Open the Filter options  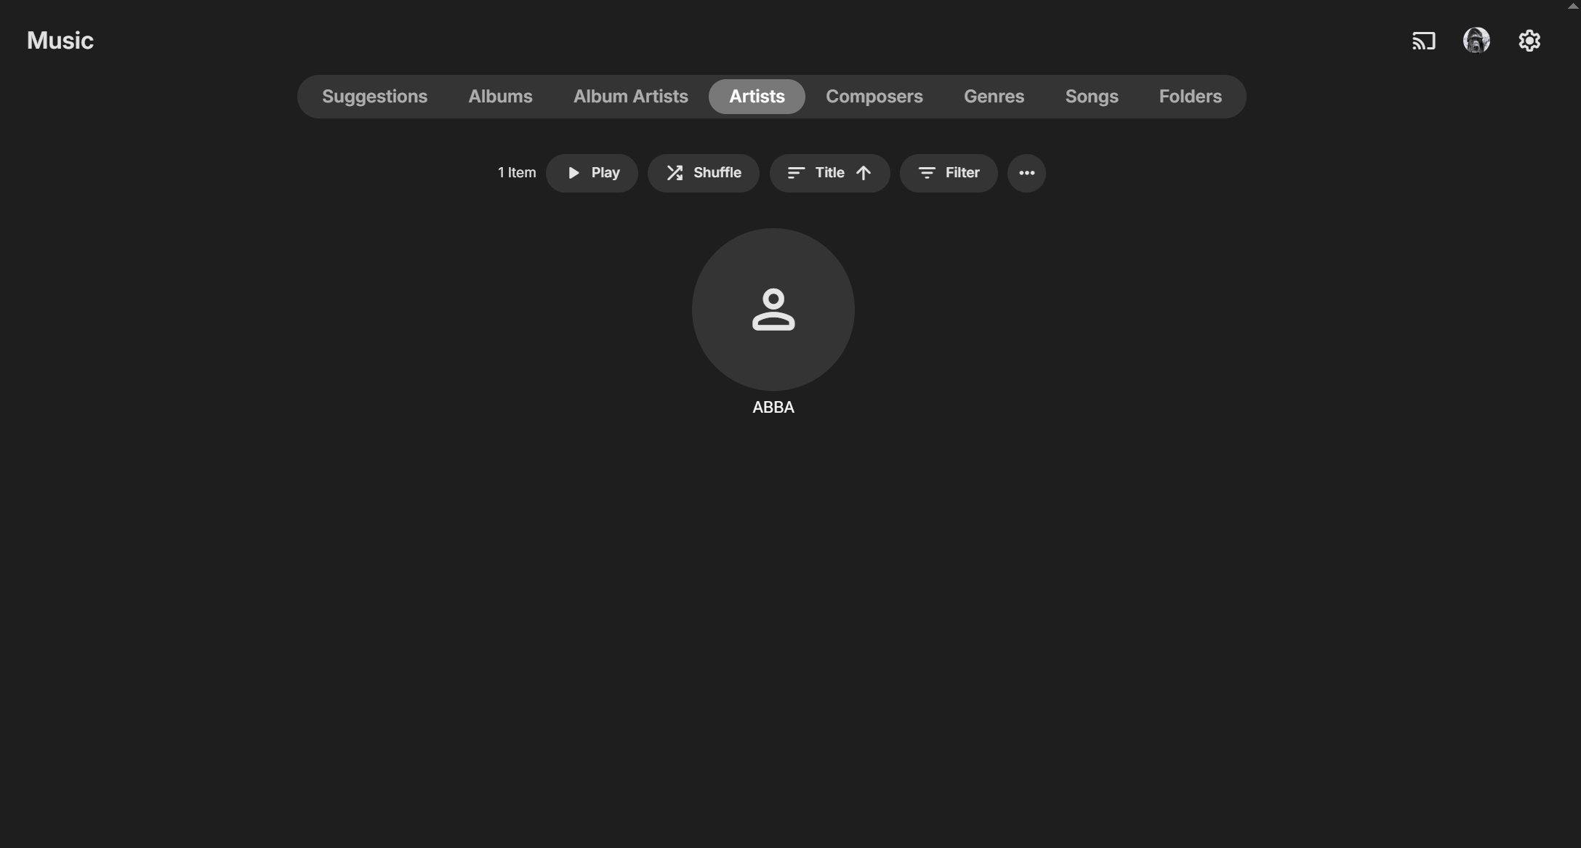coord(948,173)
